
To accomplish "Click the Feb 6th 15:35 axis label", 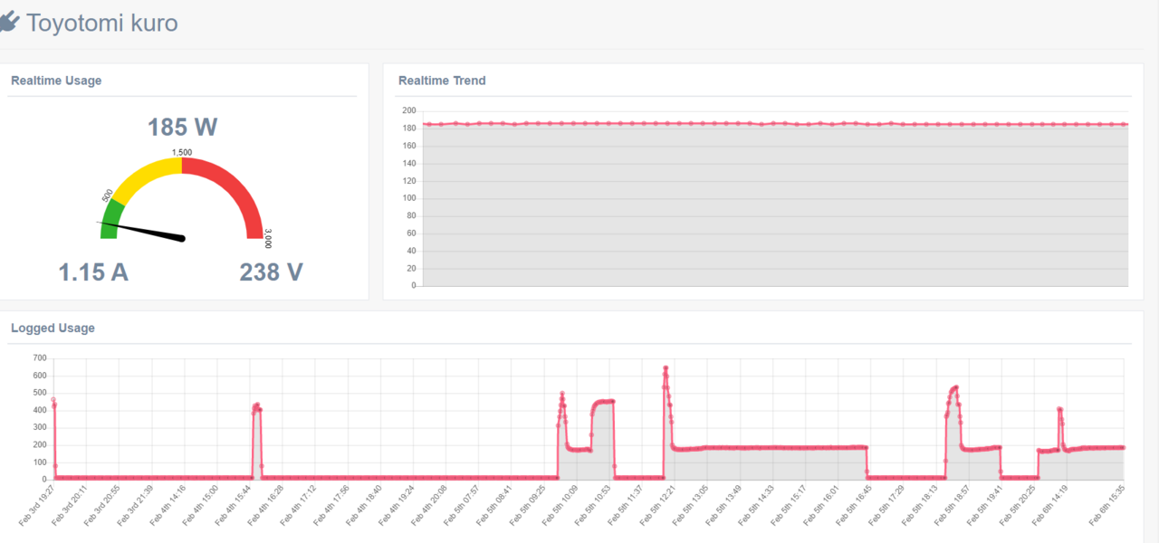I will tap(1106, 505).
